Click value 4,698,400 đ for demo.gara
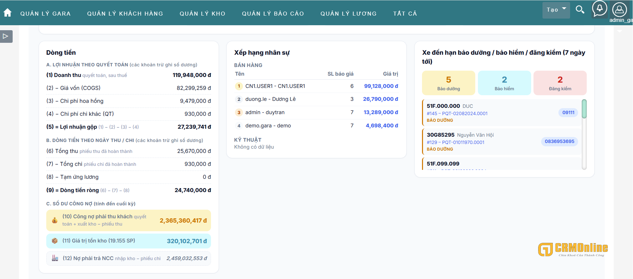 coord(382,126)
